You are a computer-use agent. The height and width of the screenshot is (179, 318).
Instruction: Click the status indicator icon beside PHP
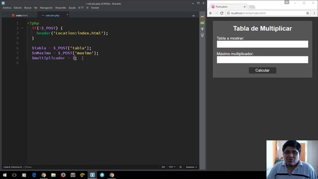click(x=180, y=167)
